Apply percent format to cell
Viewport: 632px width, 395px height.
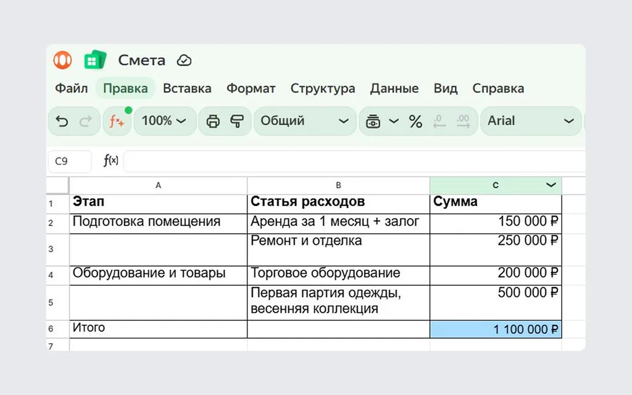415,121
